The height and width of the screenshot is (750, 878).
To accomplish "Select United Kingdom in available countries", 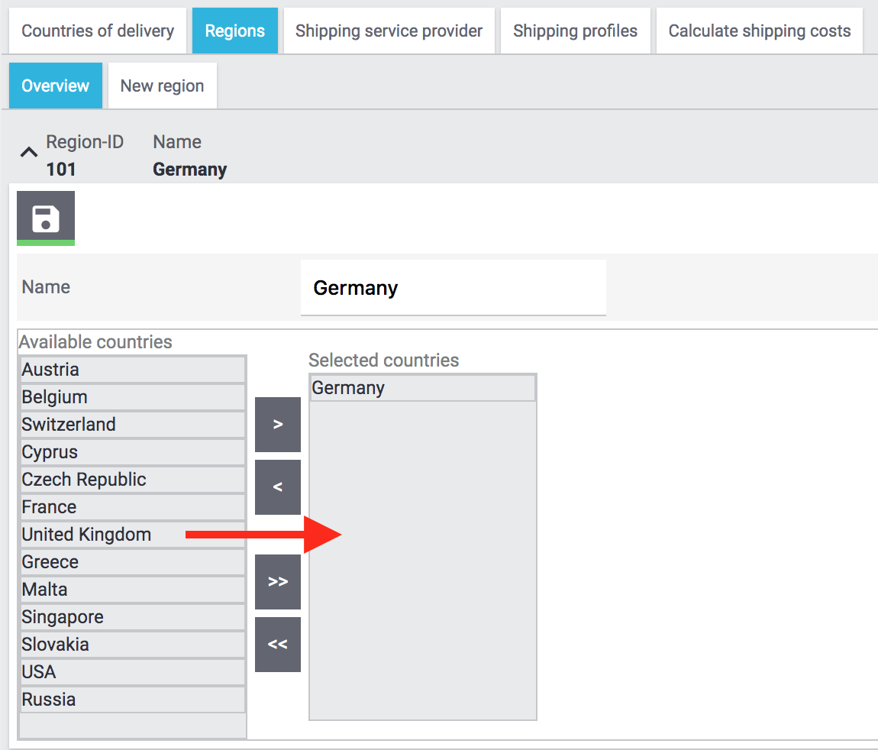I will click(86, 535).
